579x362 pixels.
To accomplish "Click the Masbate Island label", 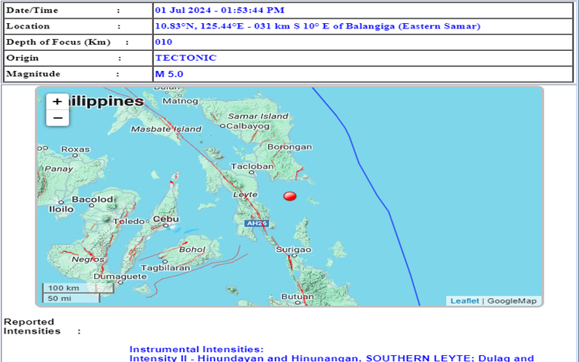I will coord(166,129).
